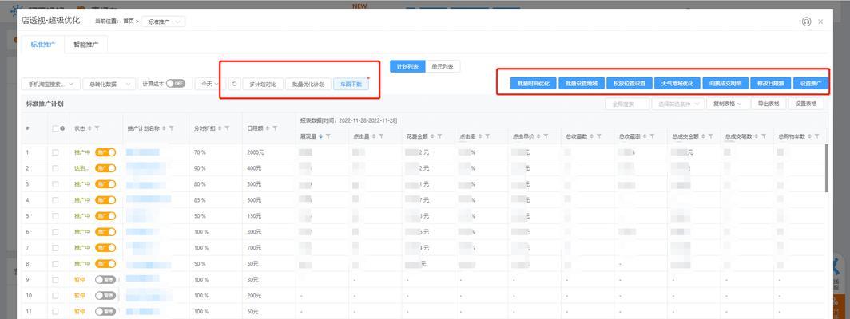
Task: Click help question mark in header checkbox column
Action: 62,128
